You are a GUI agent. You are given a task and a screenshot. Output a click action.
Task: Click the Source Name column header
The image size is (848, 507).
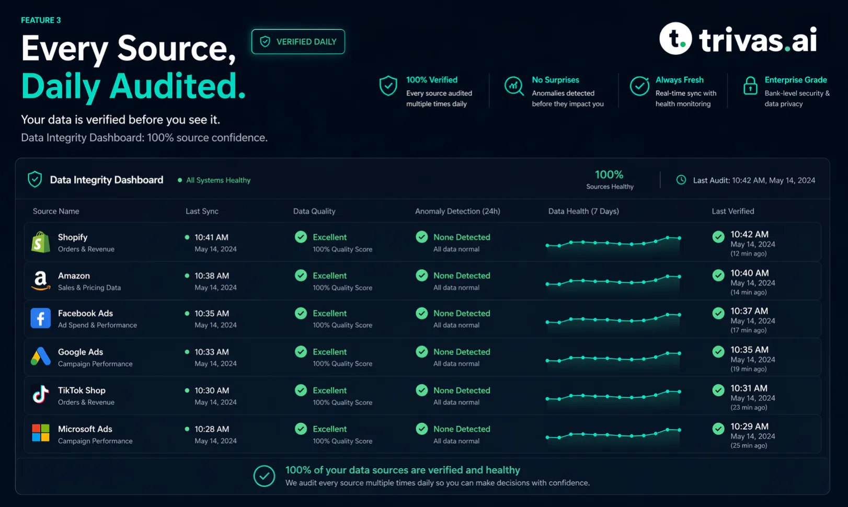(x=56, y=211)
